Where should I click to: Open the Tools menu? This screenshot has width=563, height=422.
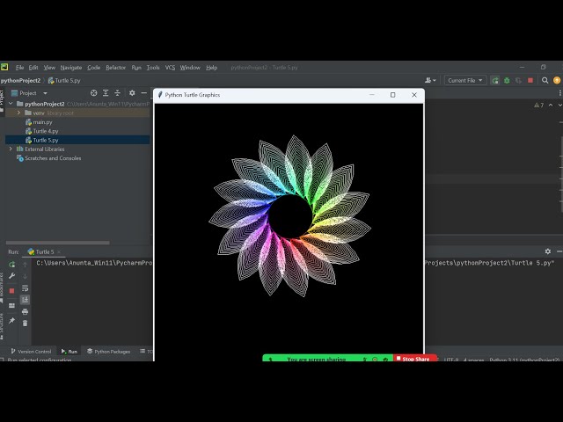[153, 68]
